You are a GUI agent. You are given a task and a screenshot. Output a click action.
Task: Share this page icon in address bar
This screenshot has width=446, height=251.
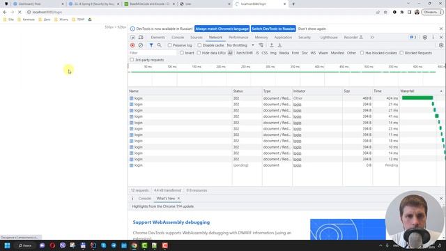(378, 13)
